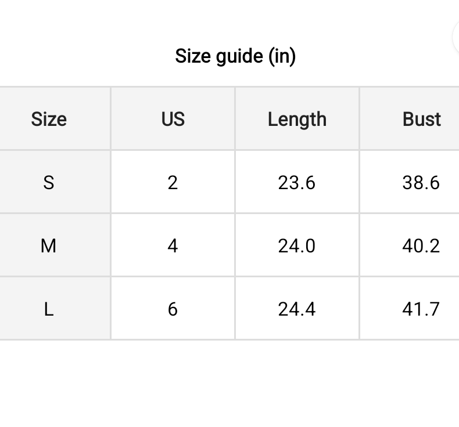Select the 'Size' column header
The width and height of the screenshot is (459, 427).
click(x=49, y=119)
